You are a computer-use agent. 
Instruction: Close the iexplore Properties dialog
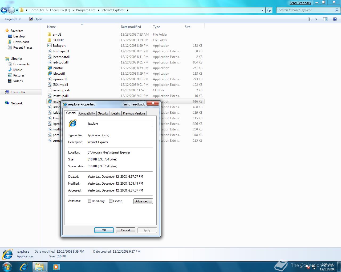153,103
